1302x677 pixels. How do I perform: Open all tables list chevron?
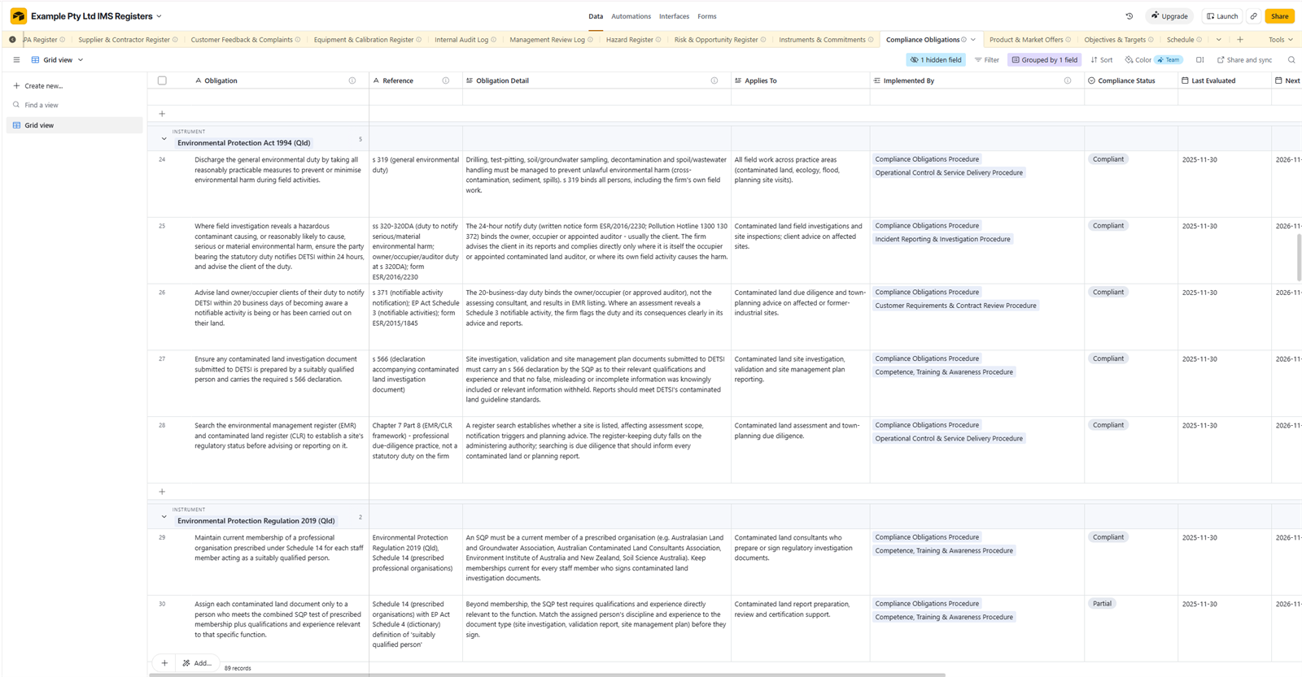click(x=1218, y=40)
